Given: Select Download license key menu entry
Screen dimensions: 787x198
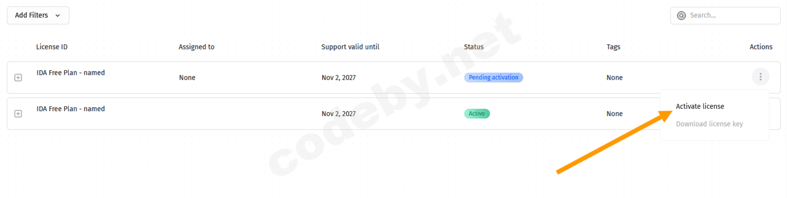Looking at the screenshot, I should click(709, 124).
